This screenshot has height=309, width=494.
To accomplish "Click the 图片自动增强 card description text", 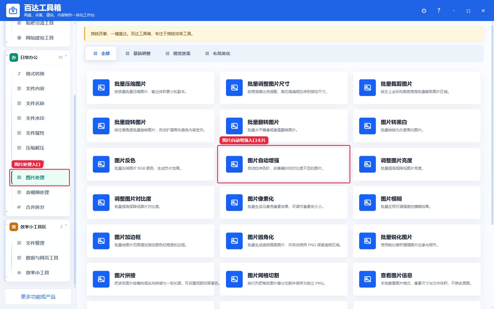I will (x=285, y=168).
